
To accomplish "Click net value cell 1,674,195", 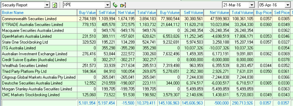I will 126,19.
